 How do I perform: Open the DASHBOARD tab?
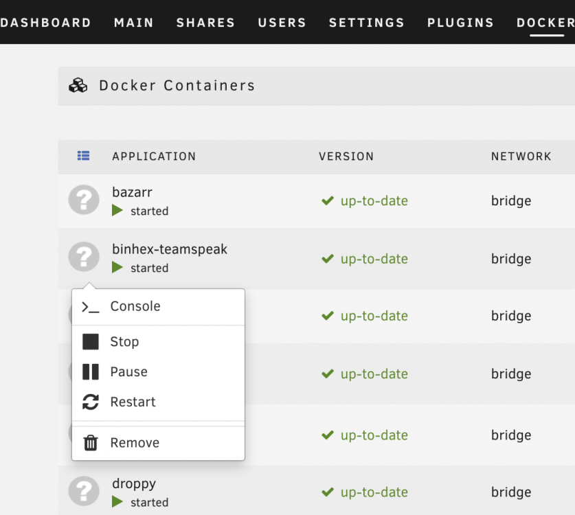click(45, 23)
